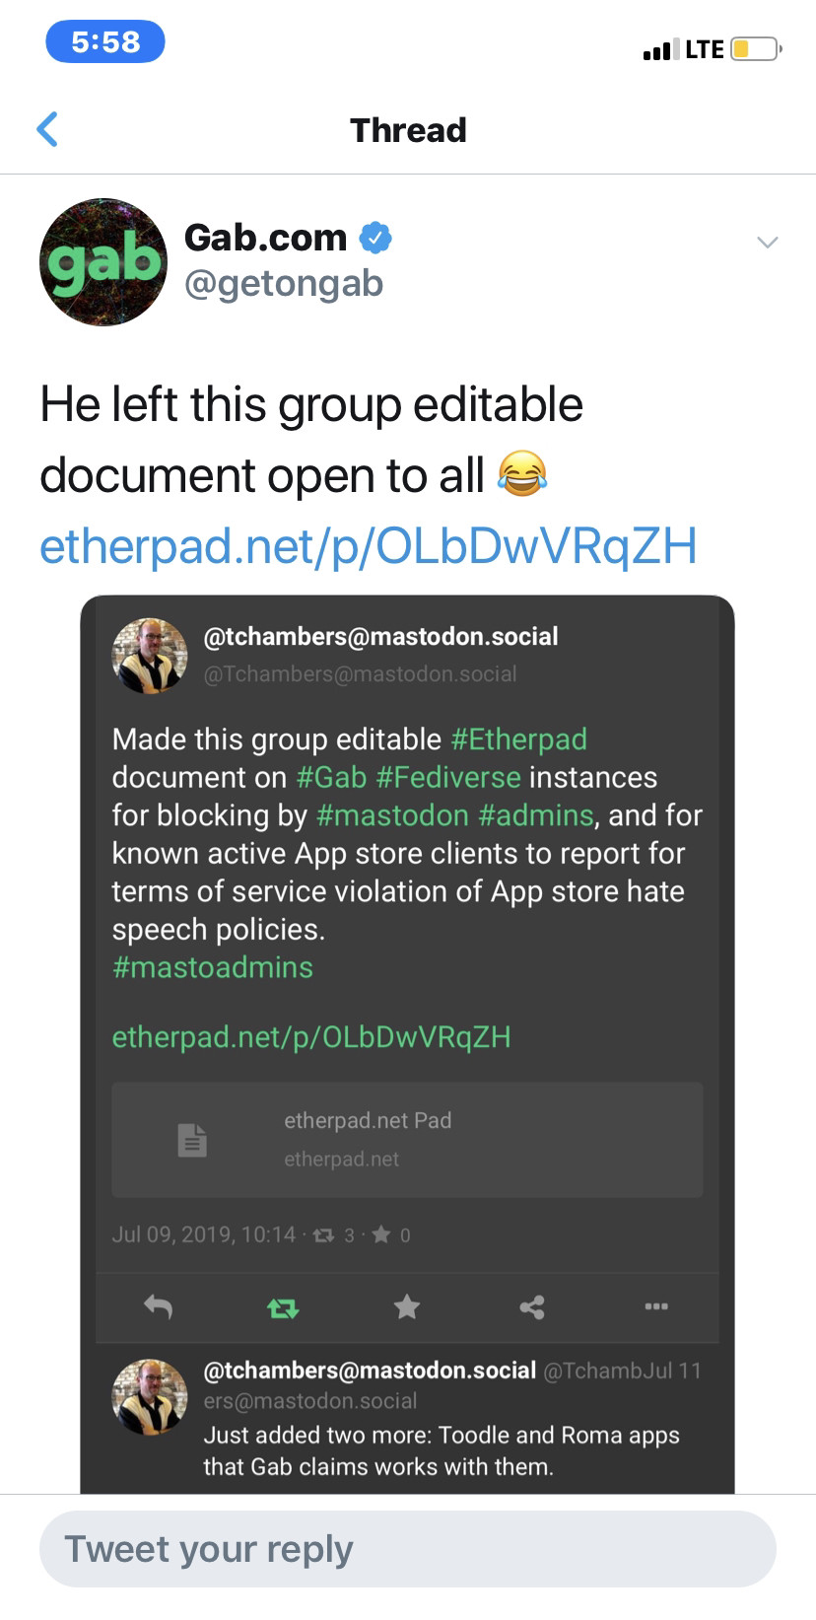816x1620 pixels.
Task: Open the etherpad.net Pad preview card
Action: 407,1140
